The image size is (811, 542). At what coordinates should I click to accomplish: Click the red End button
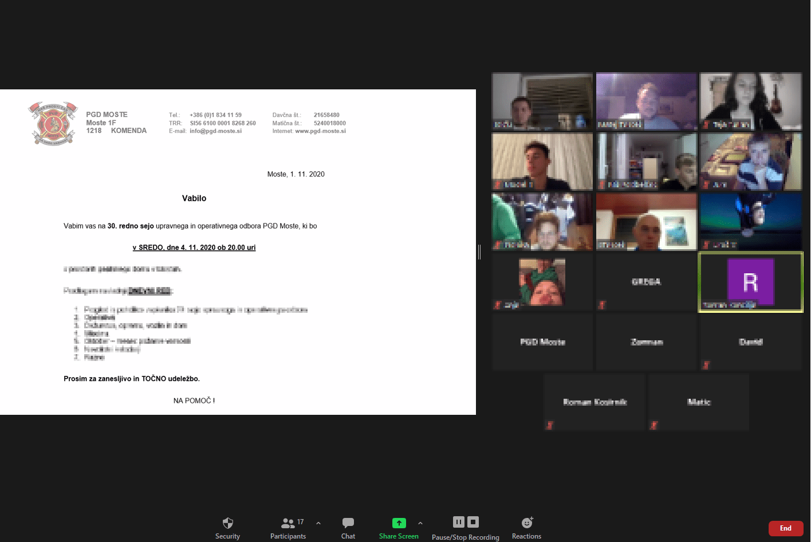786,528
